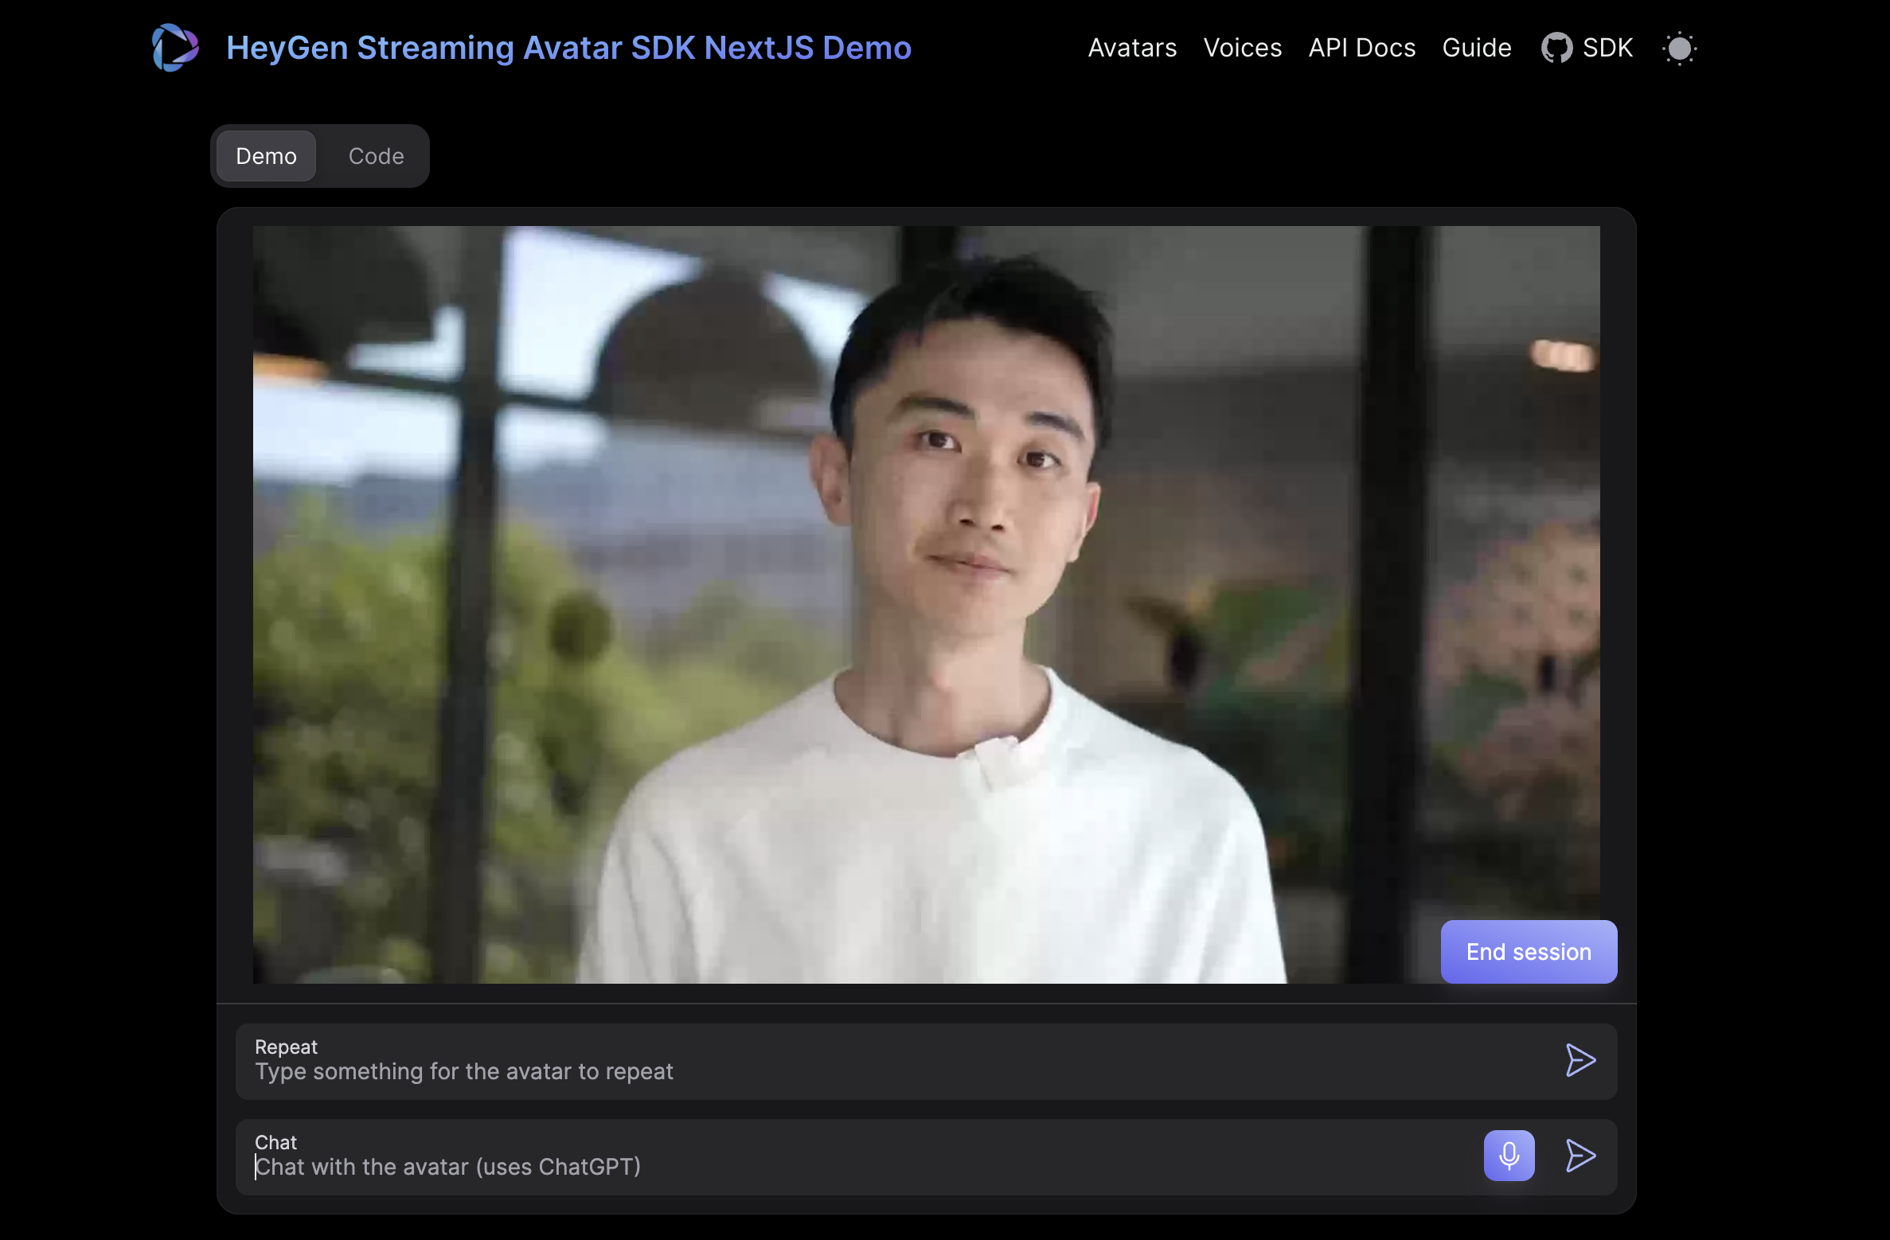Image resolution: width=1890 pixels, height=1240 pixels.
Task: Open the Guide link
Action: pyautogui.click(x=1477, y=48)
